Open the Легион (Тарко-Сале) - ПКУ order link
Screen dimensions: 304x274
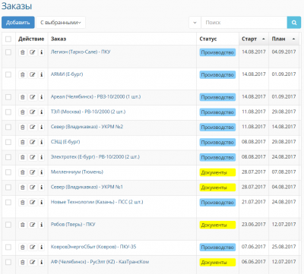(81, 52)
